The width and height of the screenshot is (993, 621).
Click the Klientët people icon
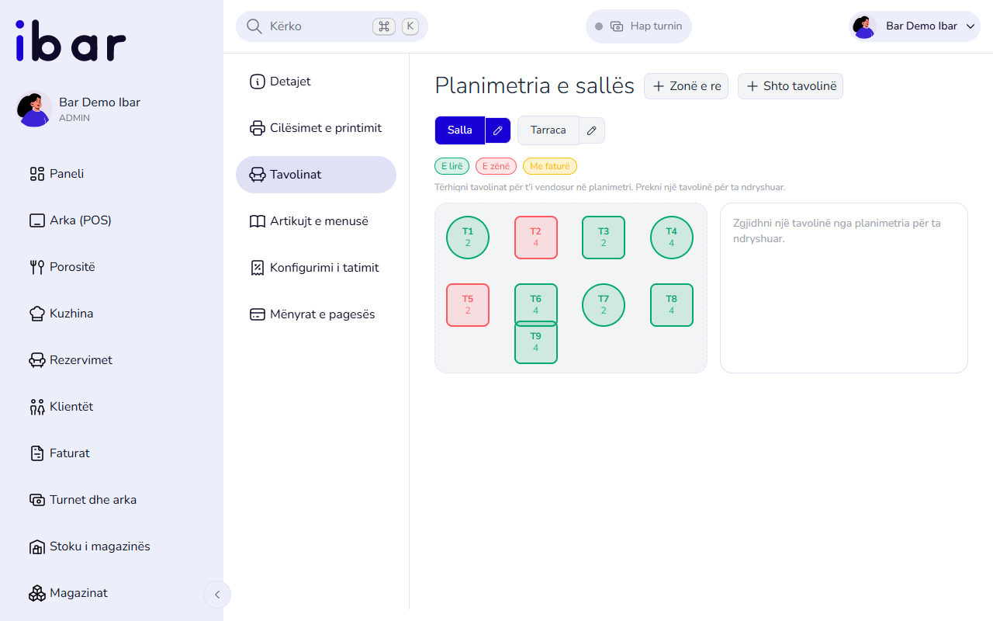(x=37, y=407)
